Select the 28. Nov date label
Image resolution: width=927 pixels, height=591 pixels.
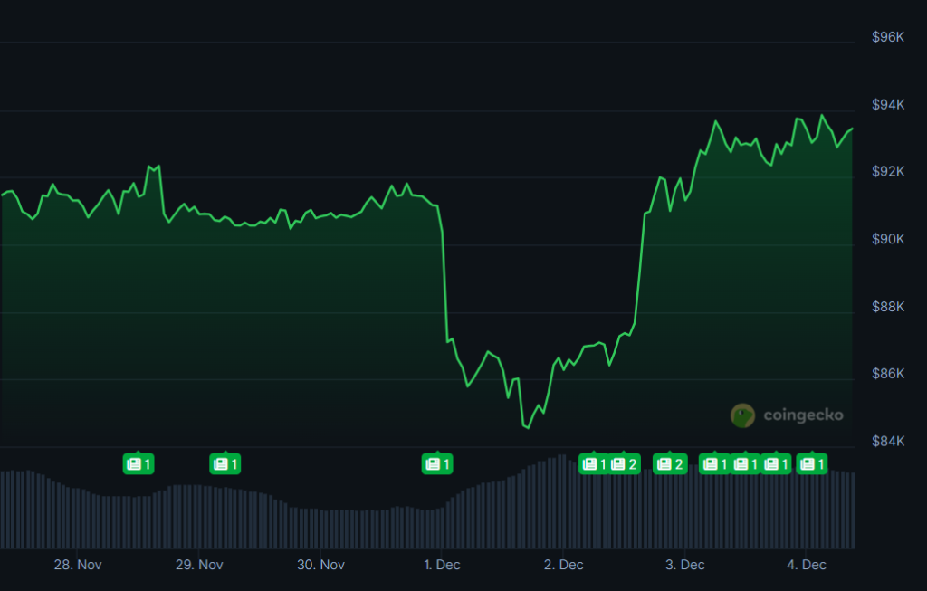(x=78, y=565)
